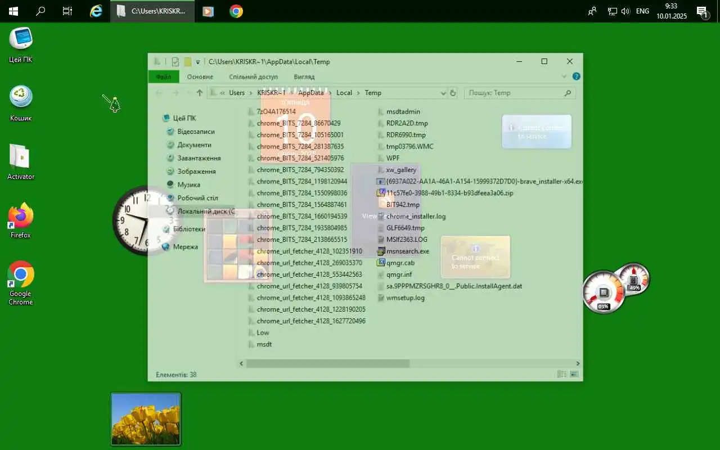Open Цей ПК desktop icon
Viewport: 720px width, 450px height.
point(21,45)
